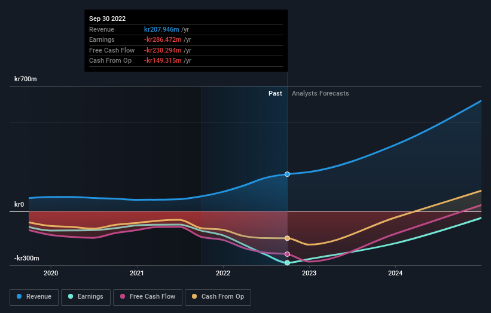Select the 2020 x-axis label
This screenshot has width=491, height=313.
coord(51,273)
